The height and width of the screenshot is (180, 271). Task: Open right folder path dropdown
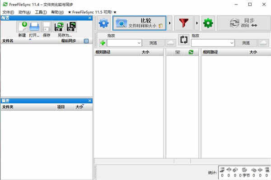point(232,43)
